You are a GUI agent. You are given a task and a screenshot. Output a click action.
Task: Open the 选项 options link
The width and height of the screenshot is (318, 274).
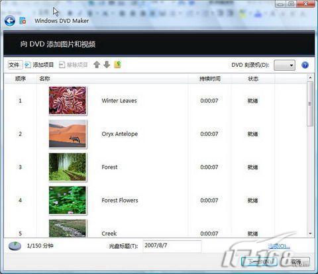point(279,246)
